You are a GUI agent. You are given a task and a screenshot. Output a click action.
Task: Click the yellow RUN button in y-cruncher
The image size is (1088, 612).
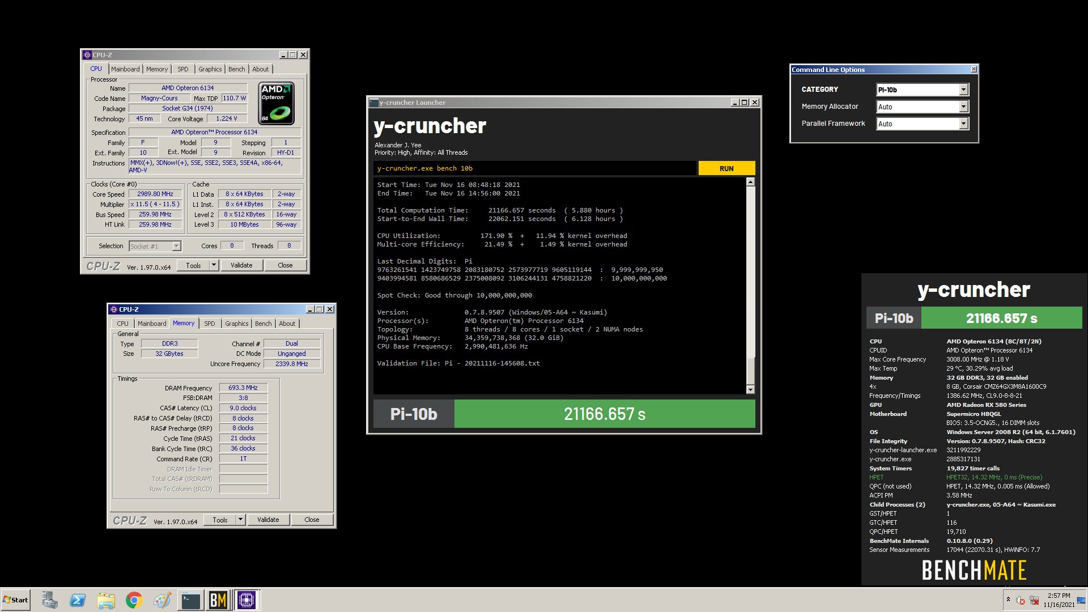coord(726,168)
